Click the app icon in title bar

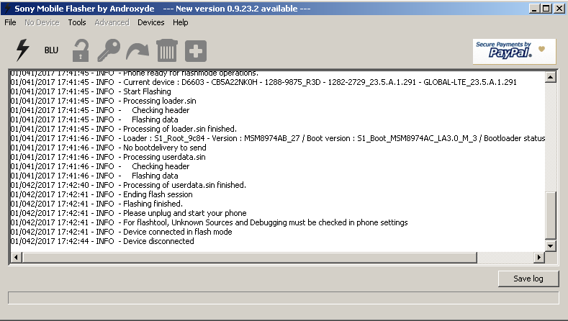[7, 9]
